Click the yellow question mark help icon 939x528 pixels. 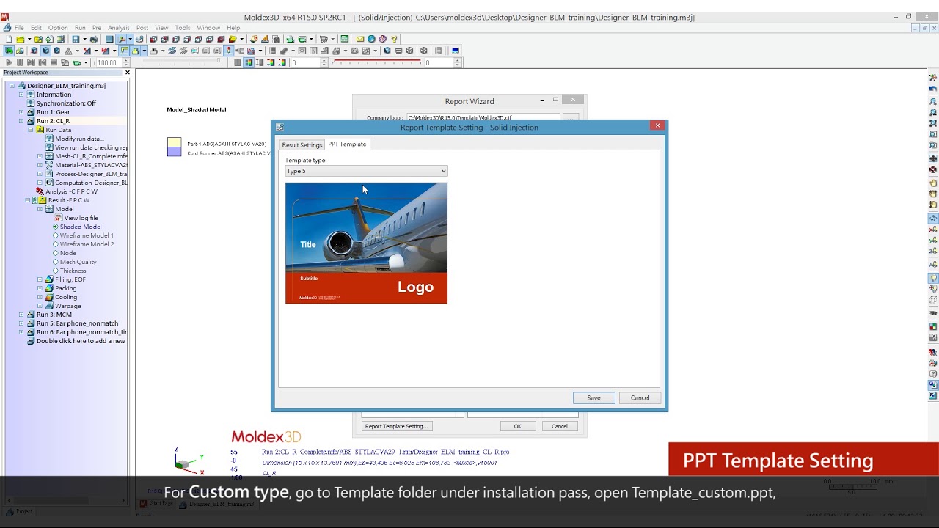(x=394, y=39)
